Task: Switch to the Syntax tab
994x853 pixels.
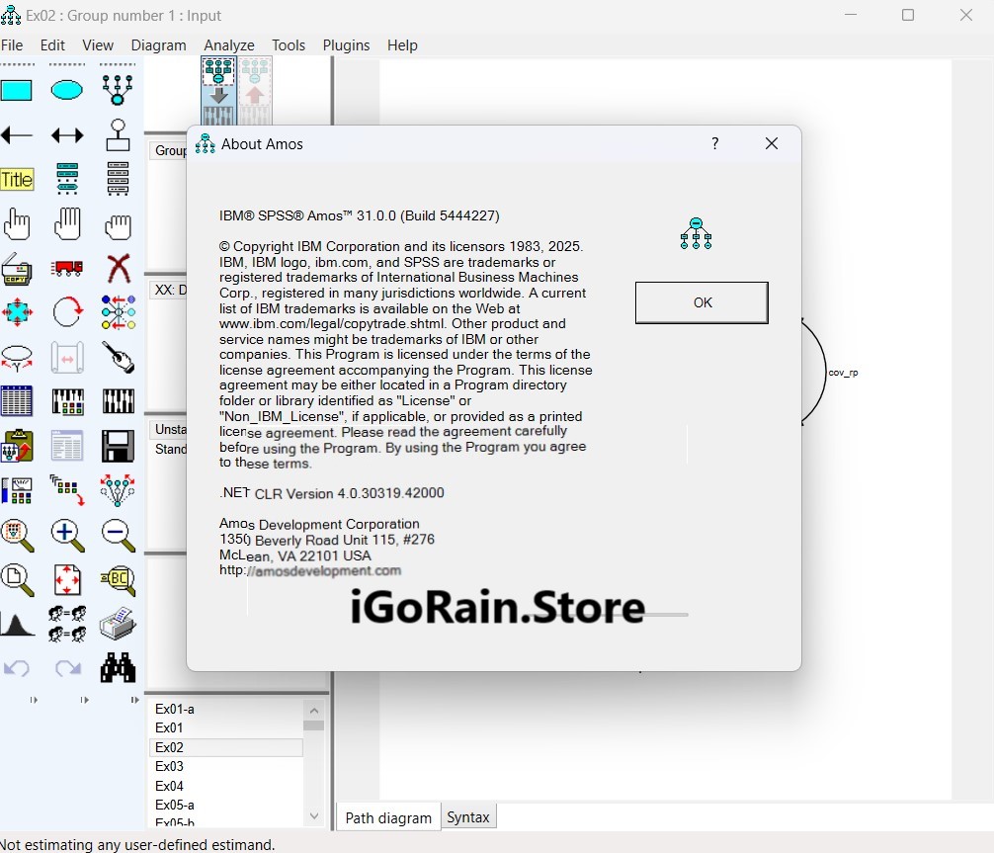Action: coord(467,817)
